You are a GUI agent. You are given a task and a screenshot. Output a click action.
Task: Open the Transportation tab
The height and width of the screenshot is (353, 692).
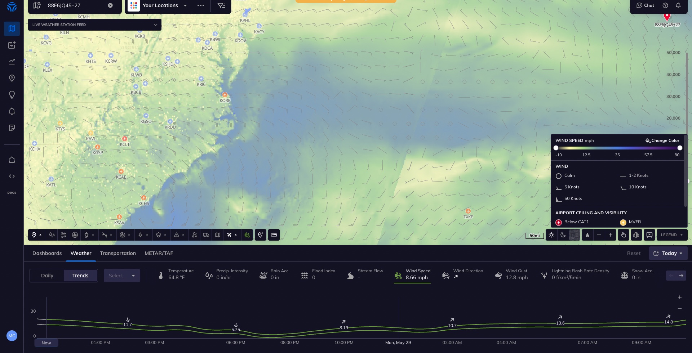click(x=118, y=254)
